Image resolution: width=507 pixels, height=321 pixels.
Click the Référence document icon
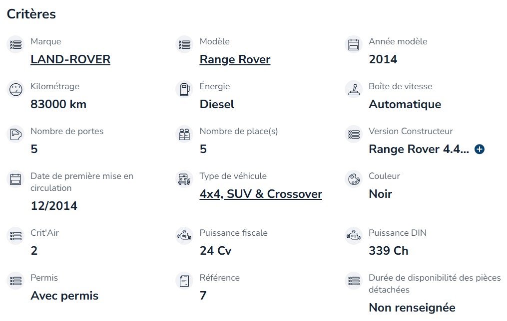click(184, 281)
